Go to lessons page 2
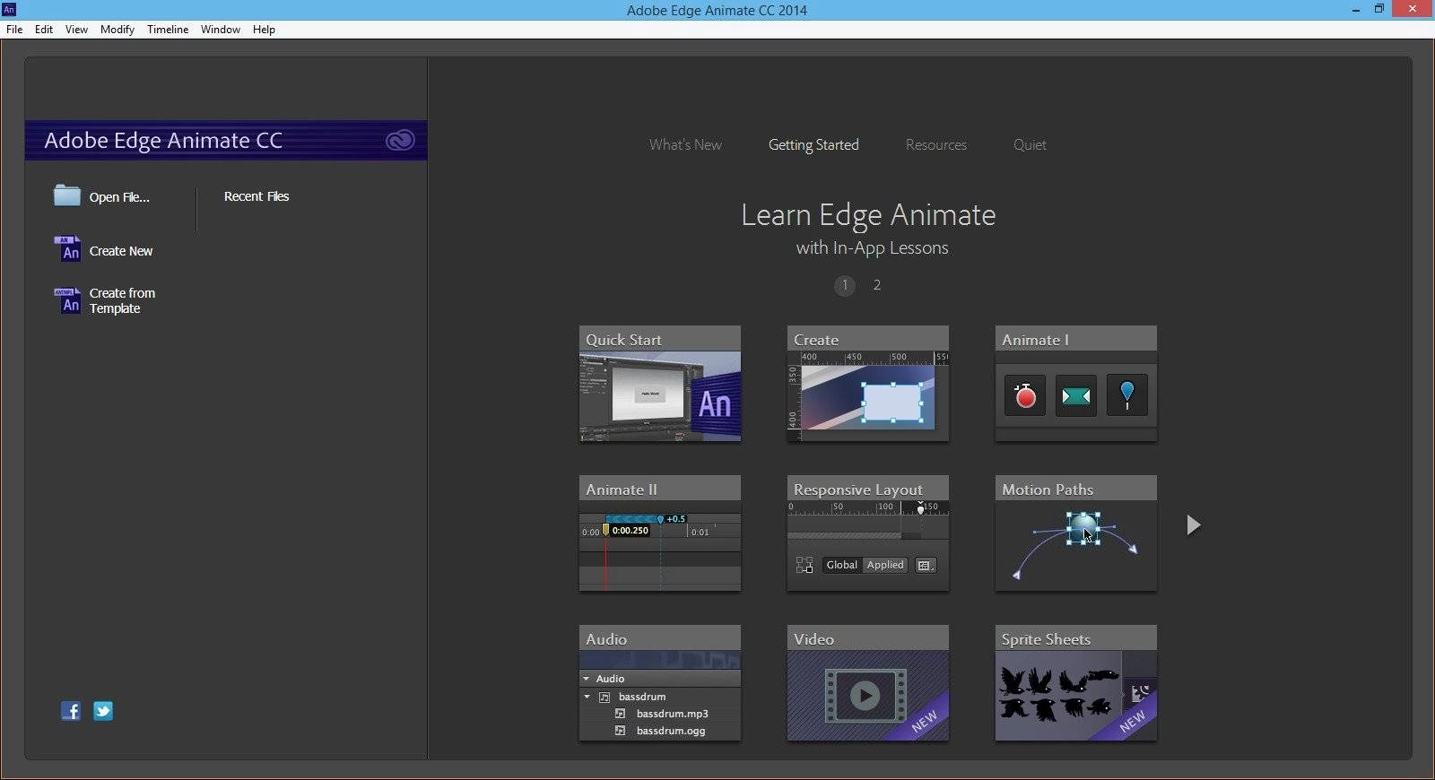The height and width of the screenshot is (780, 1435). (x=877, y=285)
